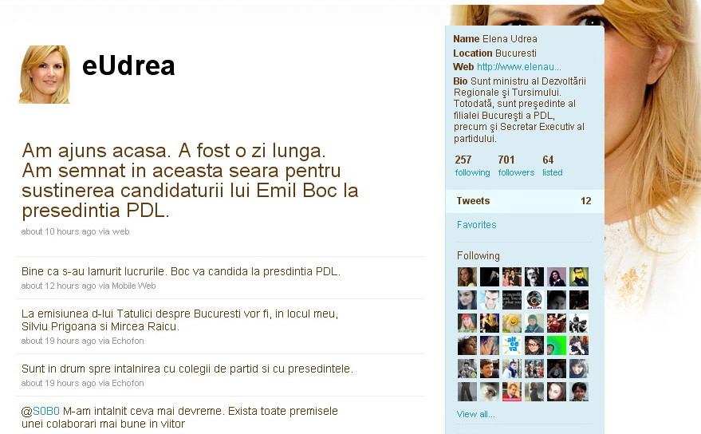The image size is (701, 434).
Task: Open the smiling sunflower avatar
Action: 512,323
